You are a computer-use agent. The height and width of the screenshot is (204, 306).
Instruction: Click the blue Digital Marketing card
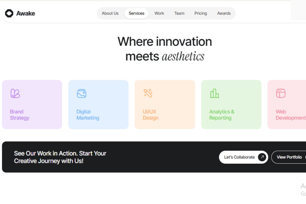tap(98, 104)
